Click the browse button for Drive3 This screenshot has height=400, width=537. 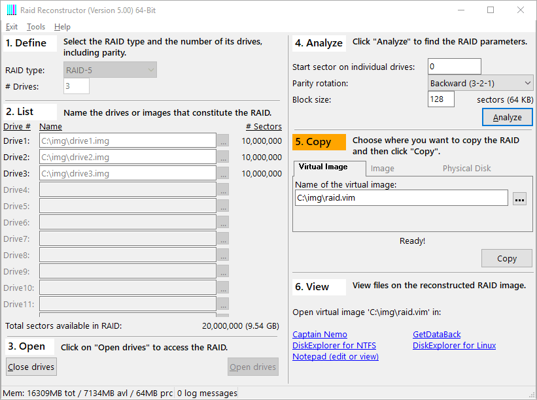(x=223, y=173)
